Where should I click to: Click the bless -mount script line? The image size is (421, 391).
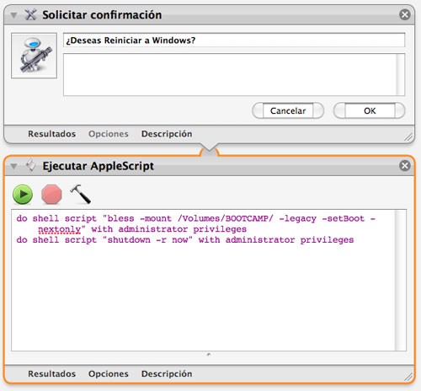195,224
